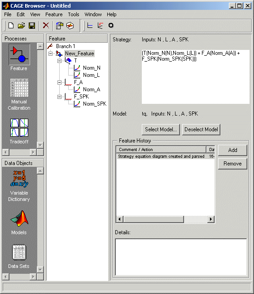Screen dimensions: 254x294
Task: Click the F_A function icon
Action: pos(68,82)
